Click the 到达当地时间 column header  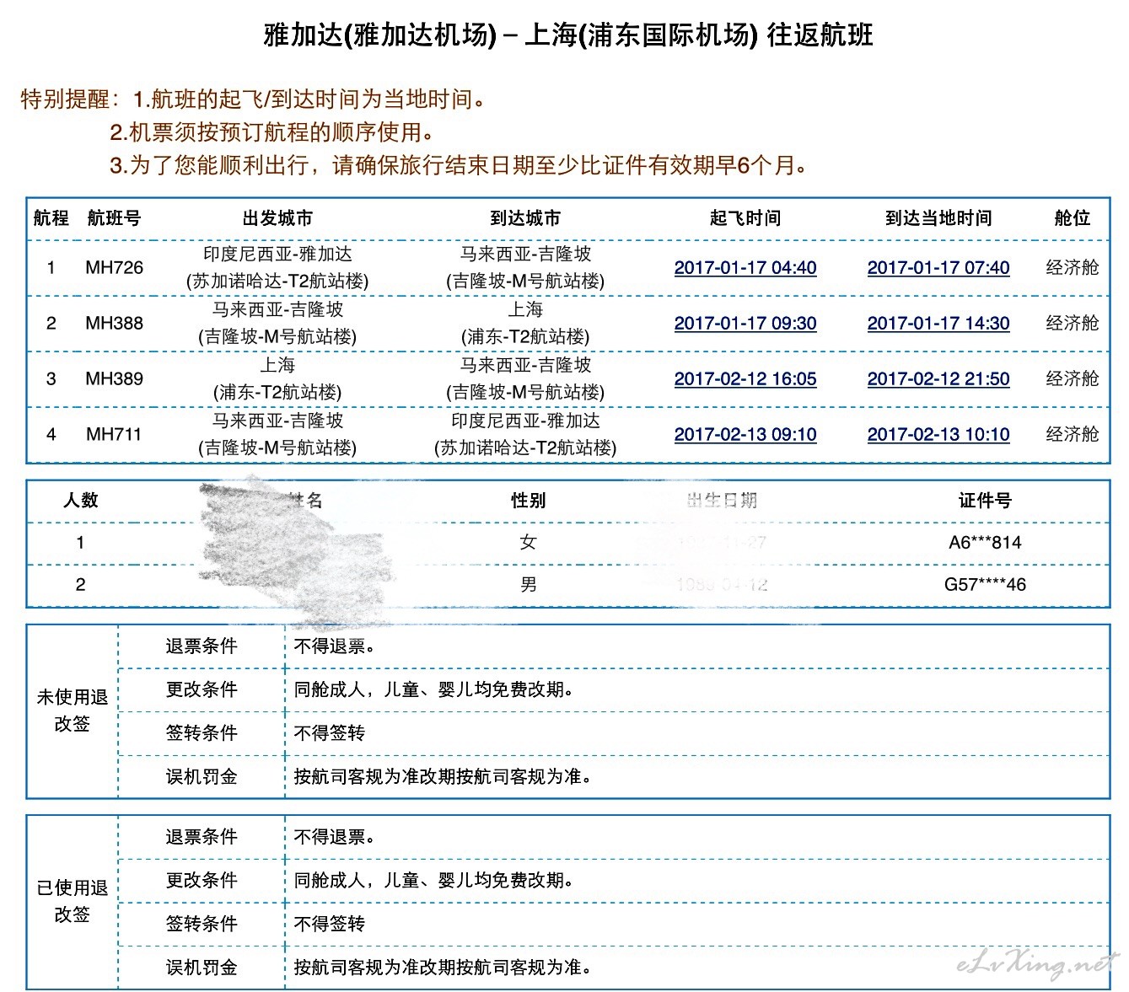point(938,218)
